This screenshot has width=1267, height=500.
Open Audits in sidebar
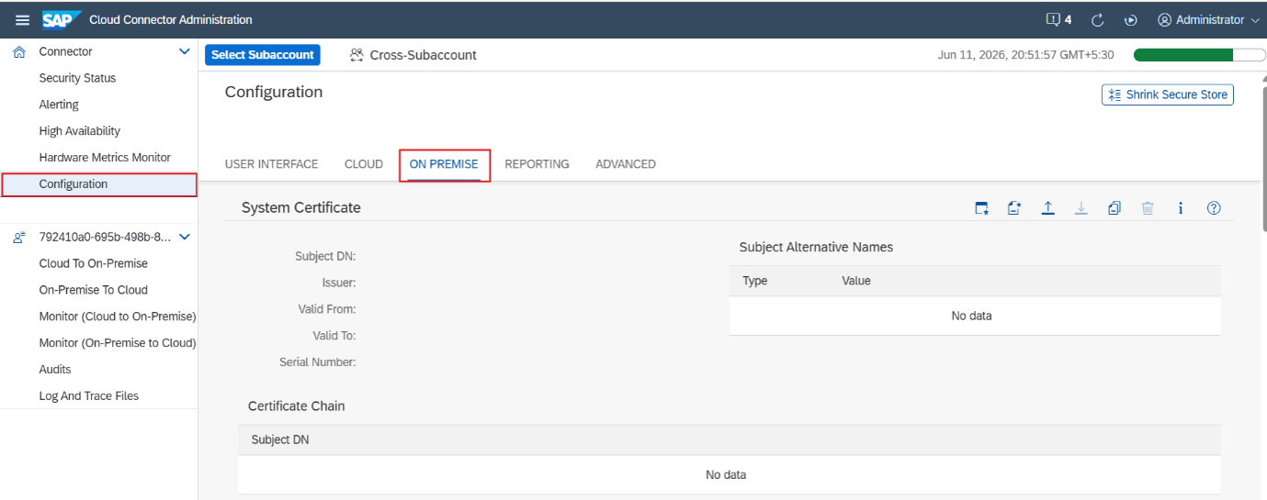tap(55, 370)
